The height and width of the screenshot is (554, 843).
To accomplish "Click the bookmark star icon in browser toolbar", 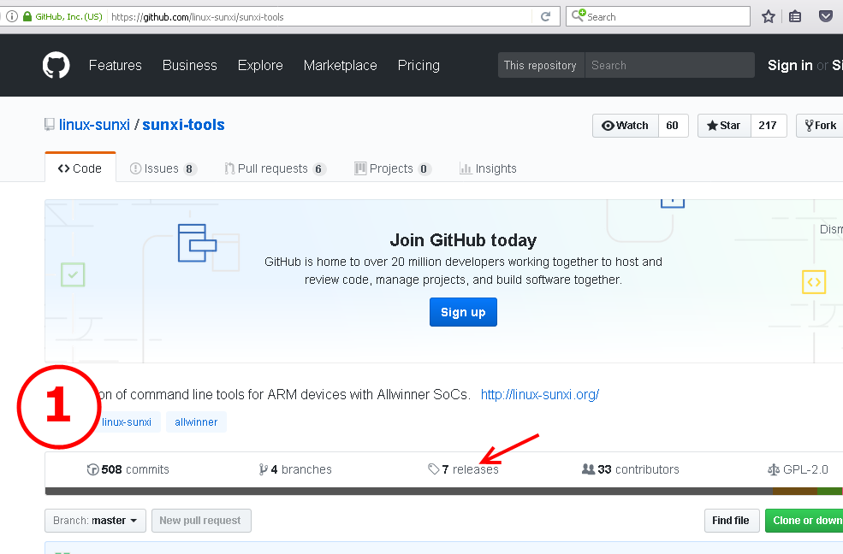I will tap(769, 16).
